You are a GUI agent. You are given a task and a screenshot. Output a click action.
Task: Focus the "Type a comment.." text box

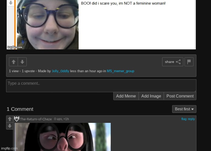click(x=101, y=86)
